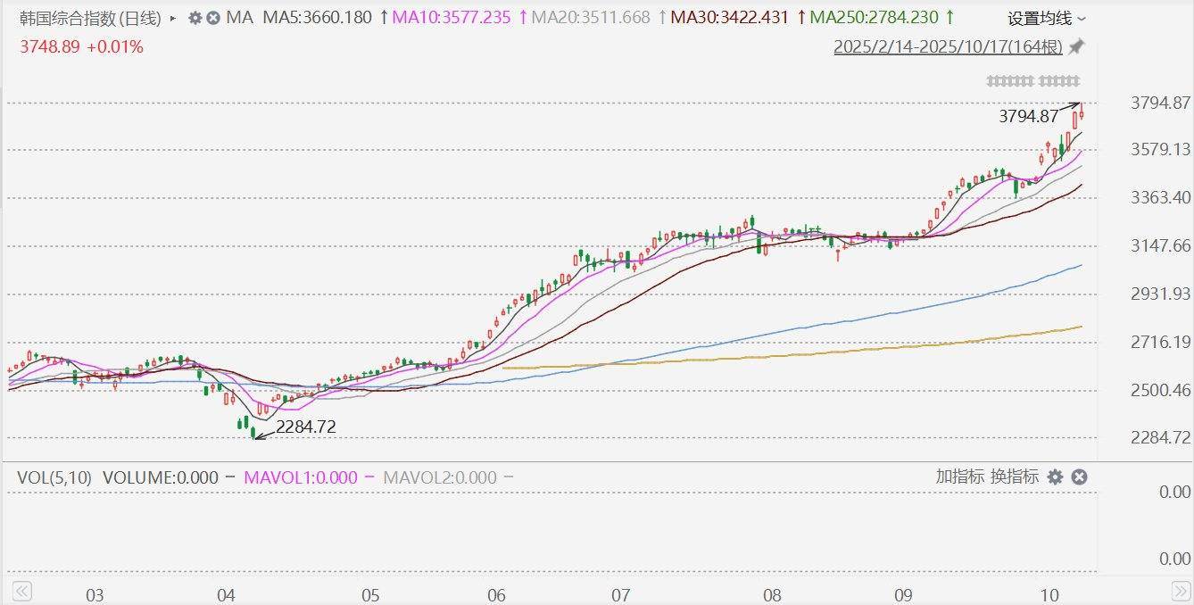Click 加指标 to add an indicator
This screenshot has width=1194, height=605.
pyautogui.click(x=960, y=477)
